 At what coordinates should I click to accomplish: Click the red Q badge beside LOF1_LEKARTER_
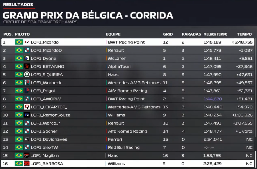27,107
